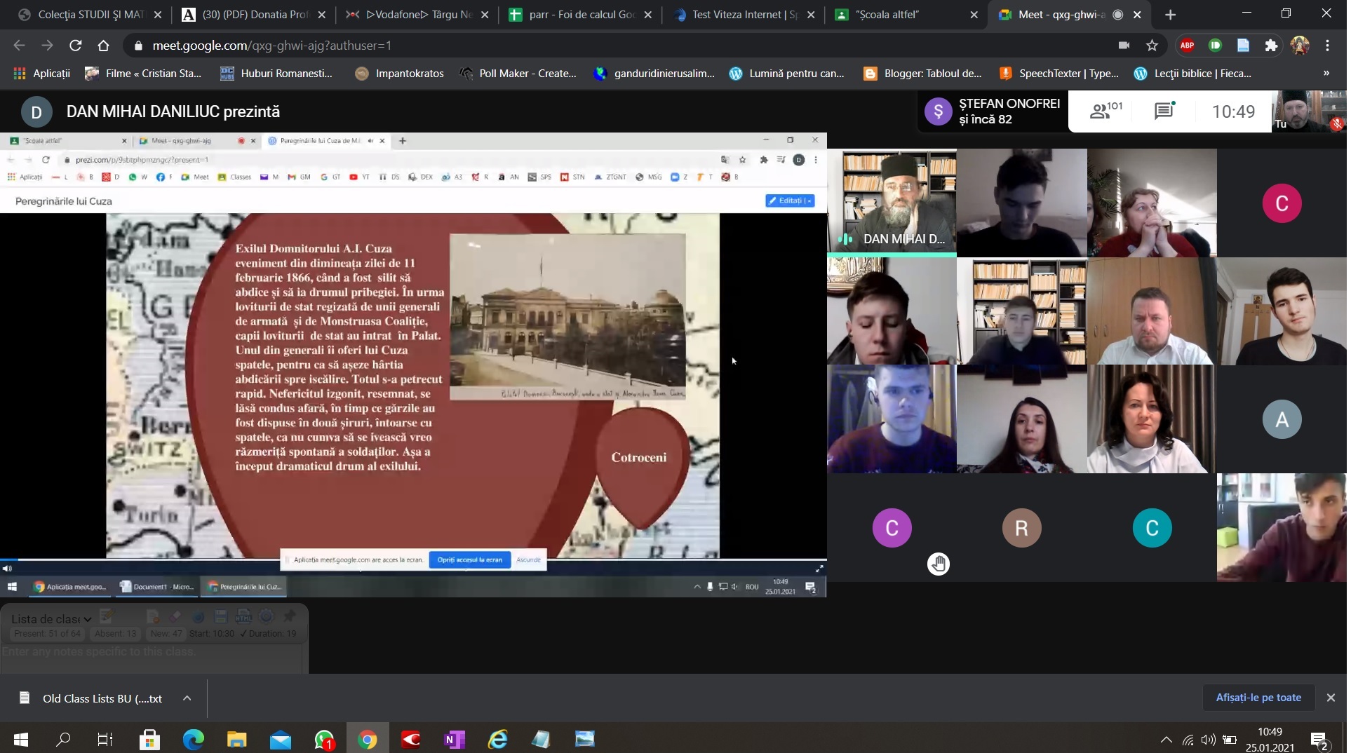Open the Chrome extensions puzzle icon
The height and width of the screenshot is (753, 1351).
[1271, 46]
